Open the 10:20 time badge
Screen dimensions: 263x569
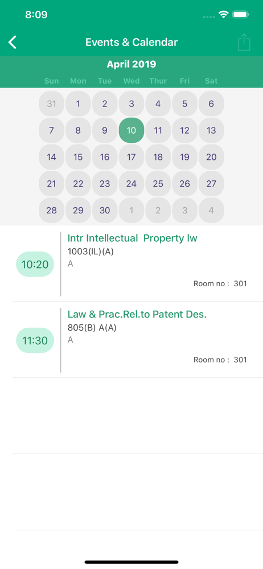pos(35,264)
